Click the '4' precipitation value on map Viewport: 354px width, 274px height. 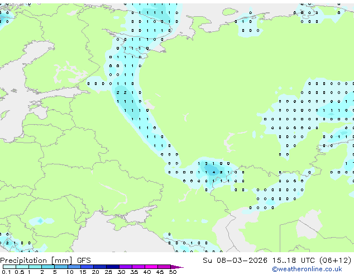point(214,172)
